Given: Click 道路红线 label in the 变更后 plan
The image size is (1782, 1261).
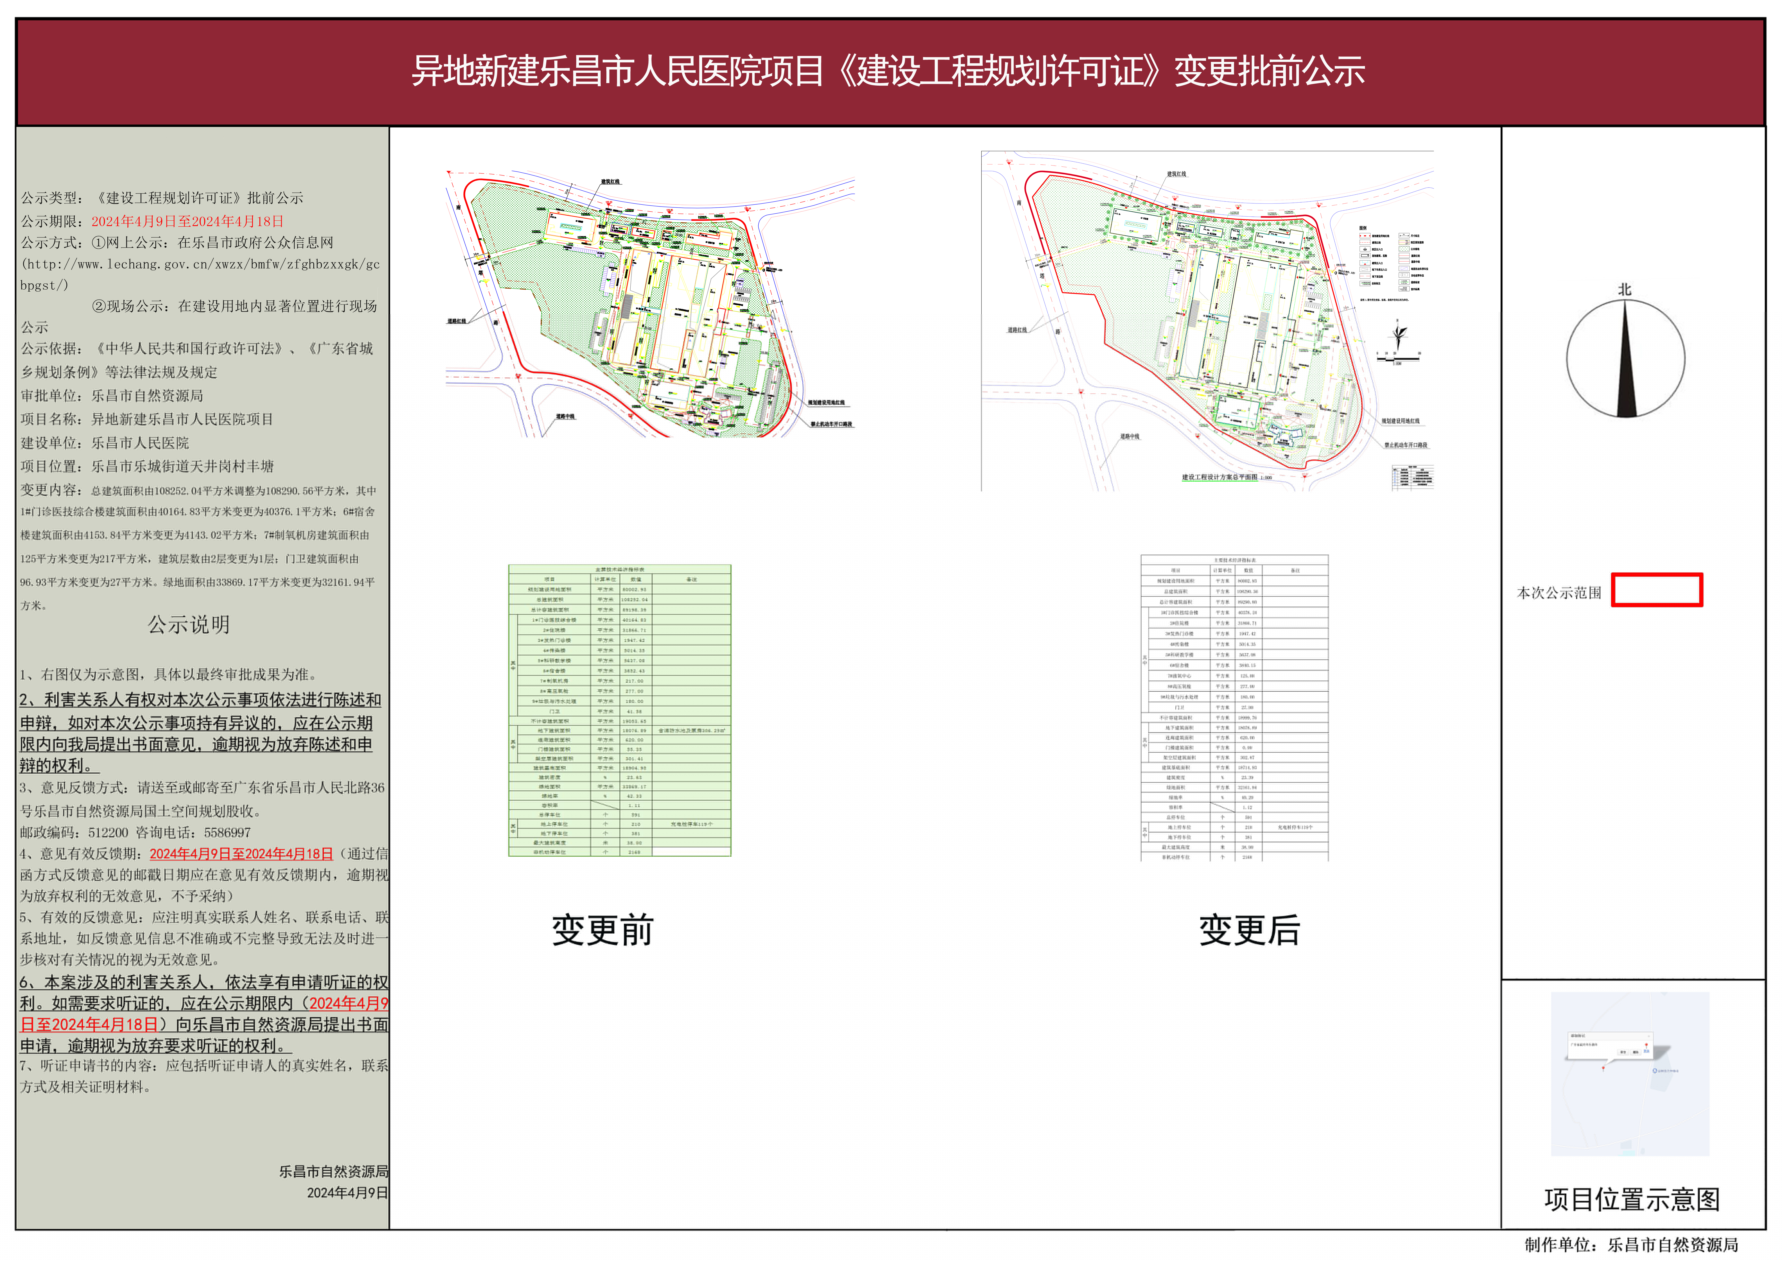Looking at the screenshot, I should [x=1017, y=330].
